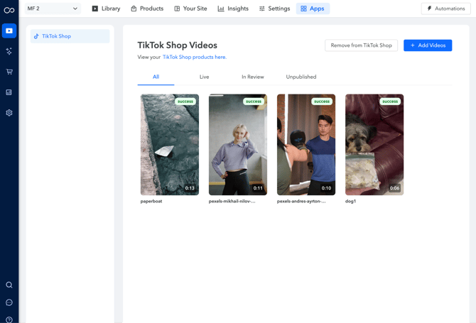Click the chat bubble icon in sidebar
This screenshot has width=476, height=323.
[9, 302]
